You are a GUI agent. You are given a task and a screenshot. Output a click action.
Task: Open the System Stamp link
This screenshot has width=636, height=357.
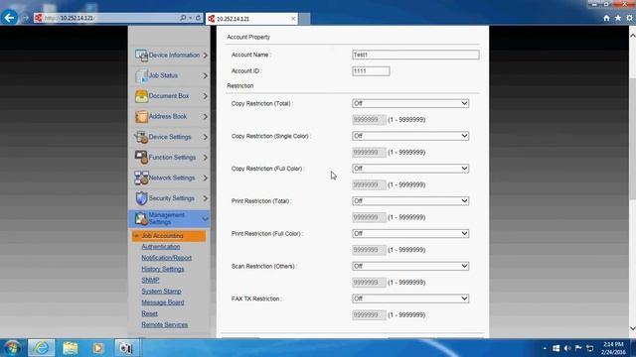[x=161, y=292]
